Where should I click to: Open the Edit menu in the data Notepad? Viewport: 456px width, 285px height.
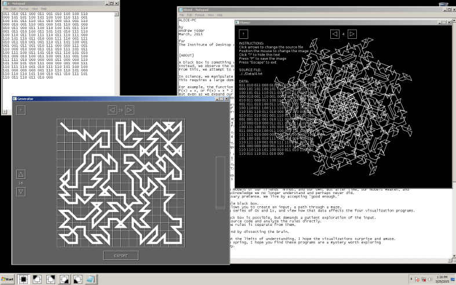tap(13, 9)
